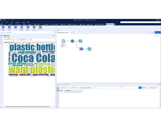The image size is (161, 128).
Task: Toggle the Browse output anchor icon in Results
Action: pyautogui.click(x=58, y=90)
